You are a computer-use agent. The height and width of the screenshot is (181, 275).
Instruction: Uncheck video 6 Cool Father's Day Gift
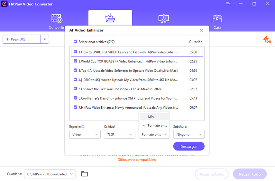click(x=75, y=98)
